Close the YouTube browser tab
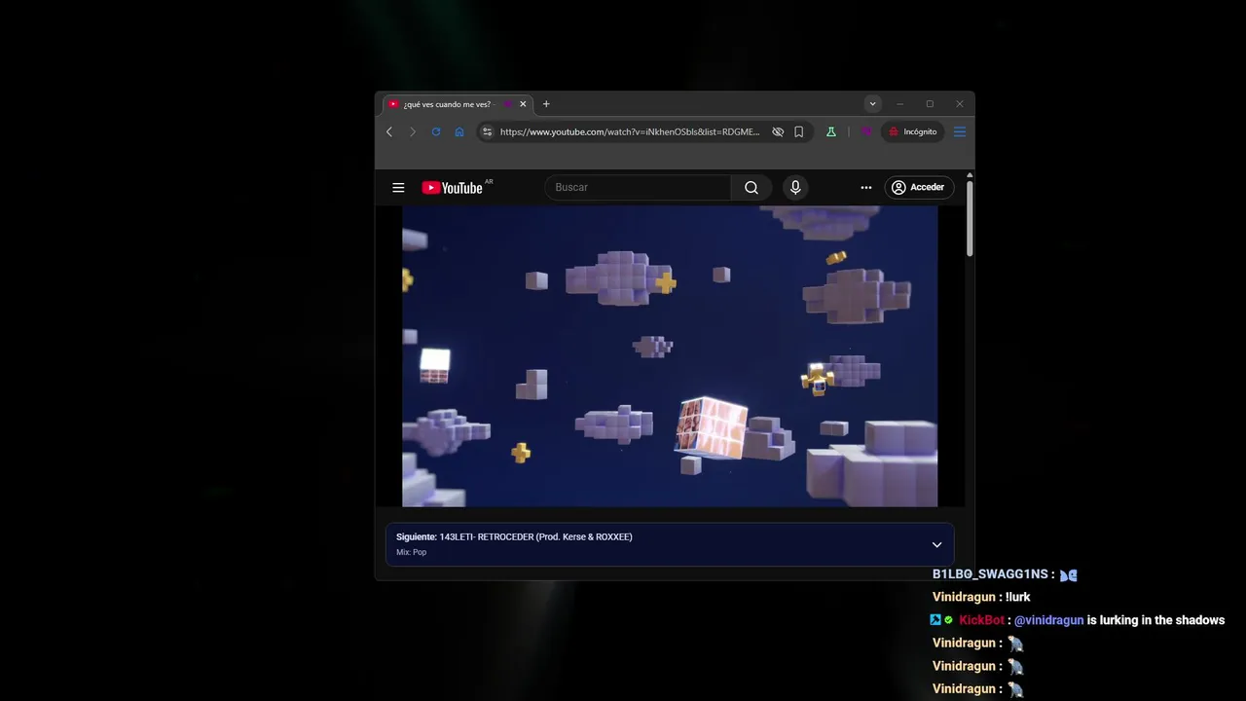Viewport: 1246px width, 701px height. click(524, 104)
